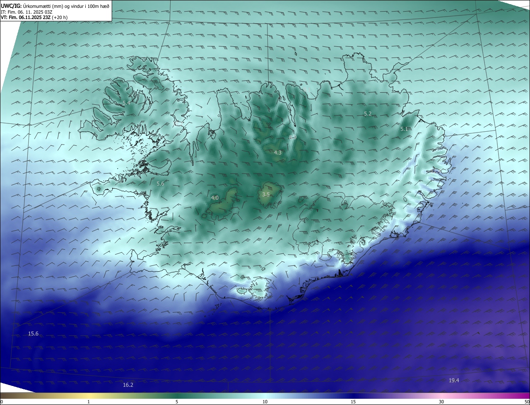This screenshot has width=530, height=405.
Task: Click the legend tick label 50
Action: [x=527, y=402]
